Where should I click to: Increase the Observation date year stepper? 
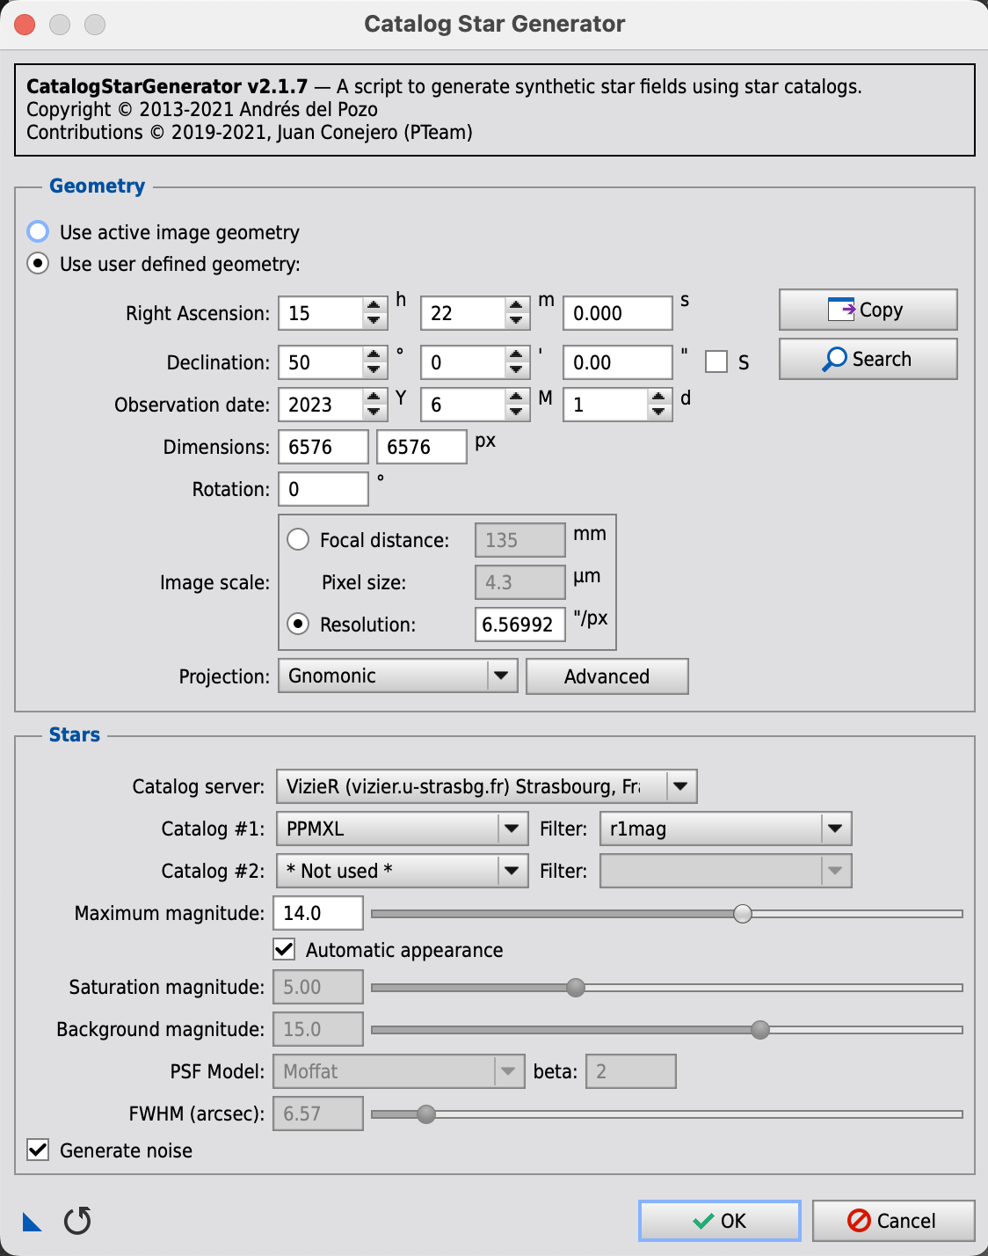[x=374, y=398]
